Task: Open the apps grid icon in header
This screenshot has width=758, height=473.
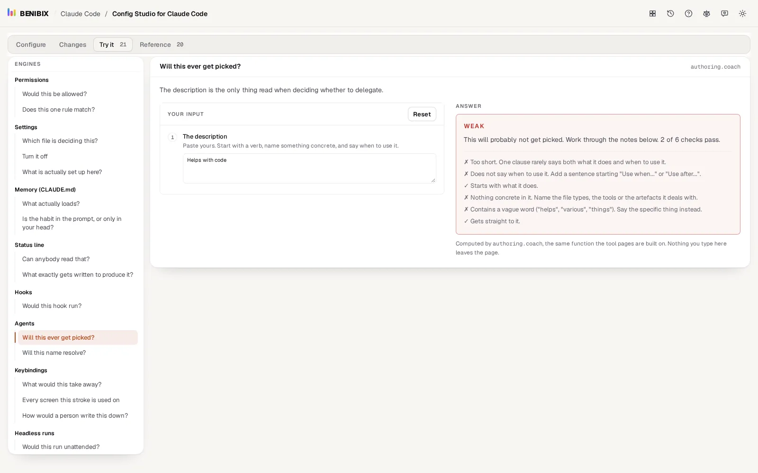Action: 652,14
